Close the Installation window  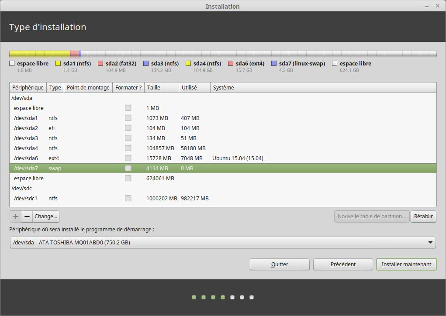438,6
